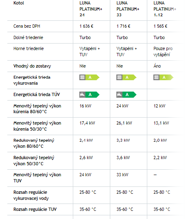This screenshot has height=219, width=190.
Task: Click radiator icon in first heating energy badge
Action: [x=82, y=77]
